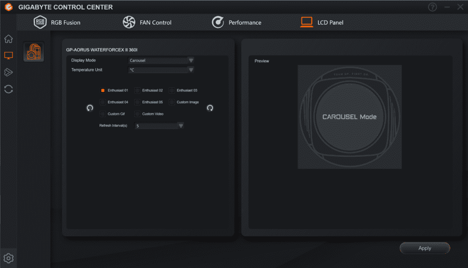
Task: Enable the Custom Gif checkbox
Action: (x=102, y=114)
